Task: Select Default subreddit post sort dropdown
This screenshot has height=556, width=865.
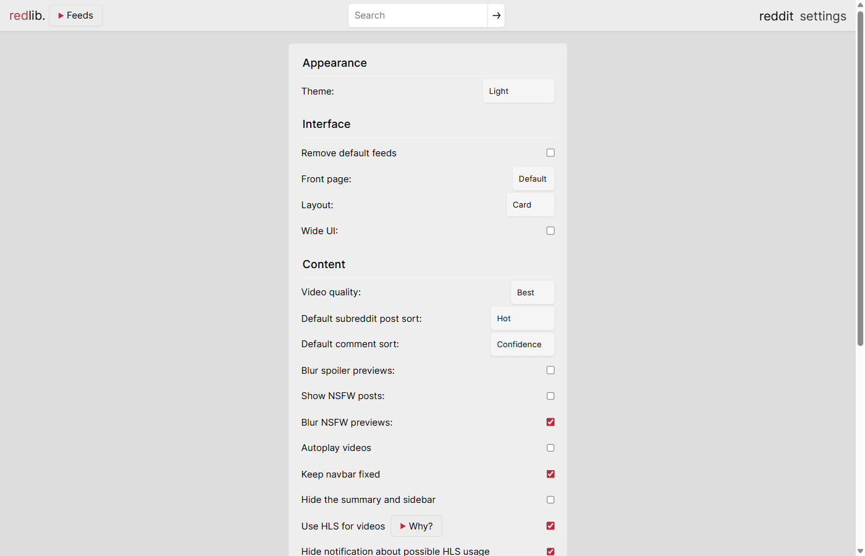Action: pyautogui.click(x=523, y=319)
